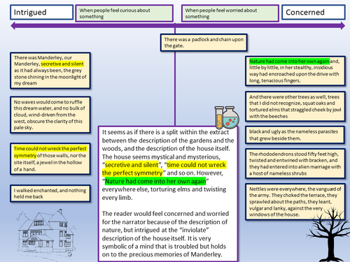Screen dimensions: 350x262
Task: Click the right arrowhead of the purple line
Action: (x=342, y=26)
